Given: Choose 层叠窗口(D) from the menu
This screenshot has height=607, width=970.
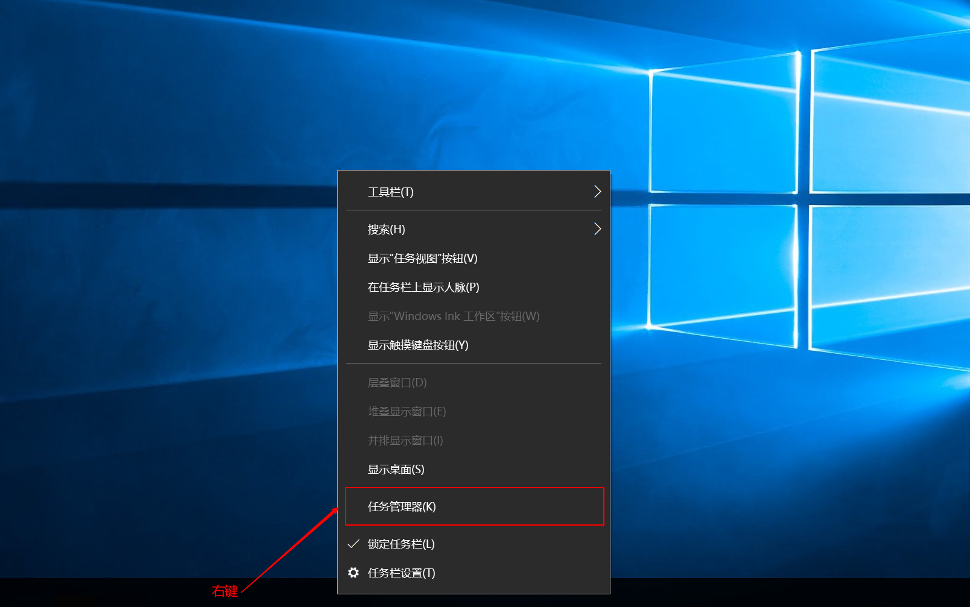Looking at the screenshot, I should [x=397, y=383].
